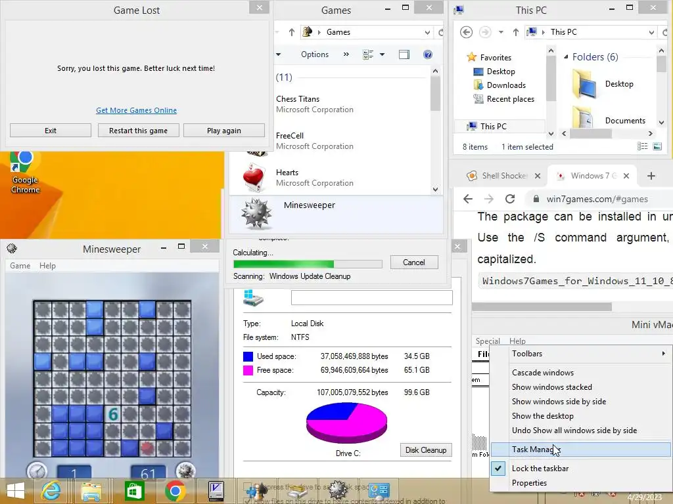Click the Chrome address bar URL
The height and width of the screenshot is (504, 673).
[x=597, y=199]
